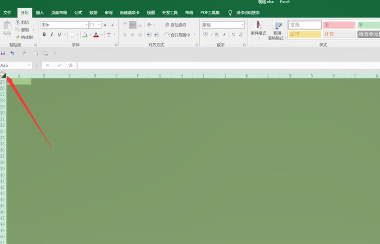Click the Copy button
This screenshot has height=244, width=380.
coord(22,30)
